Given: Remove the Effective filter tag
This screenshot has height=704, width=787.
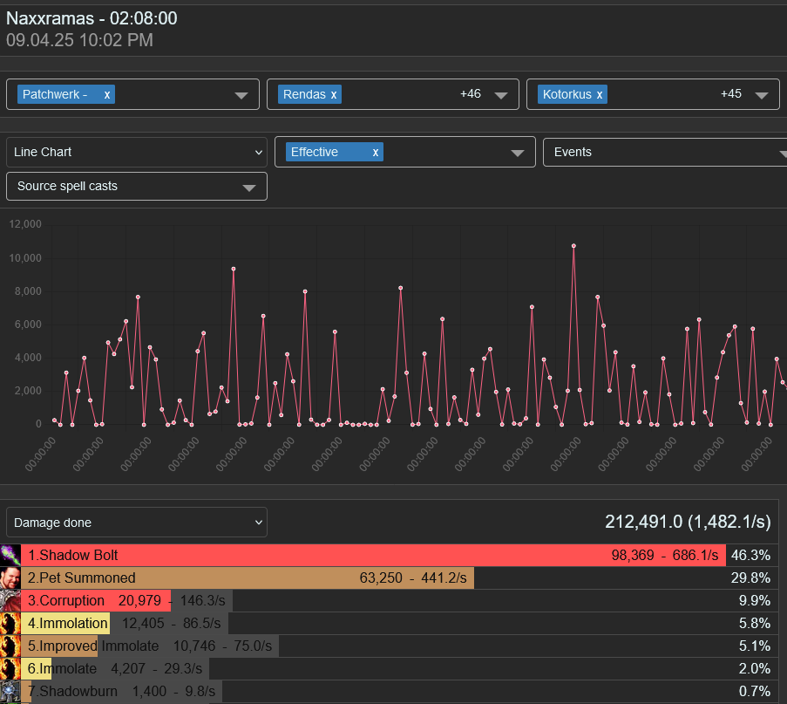Looking at the screenshot, I should pos(376,153).
